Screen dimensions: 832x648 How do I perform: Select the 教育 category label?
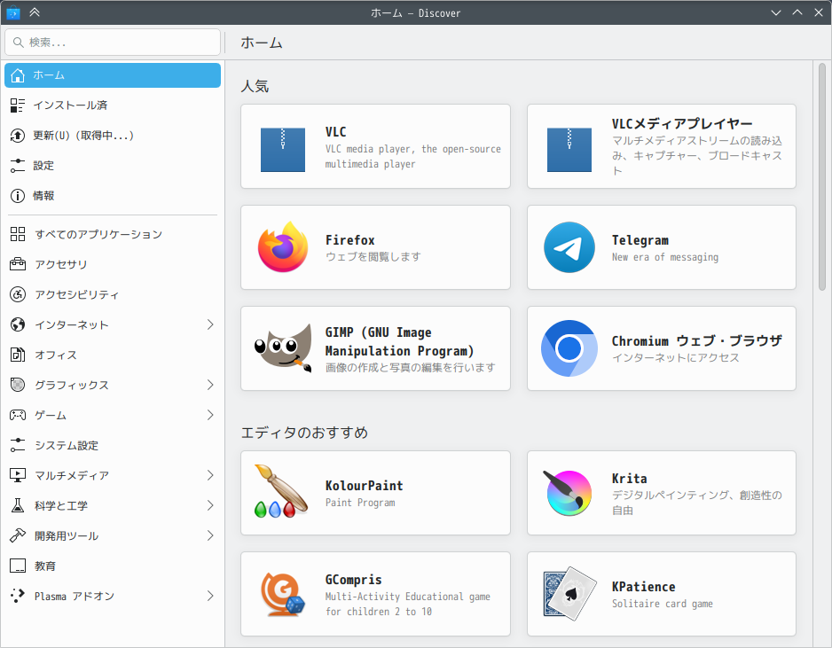click(x=45, y=566)
